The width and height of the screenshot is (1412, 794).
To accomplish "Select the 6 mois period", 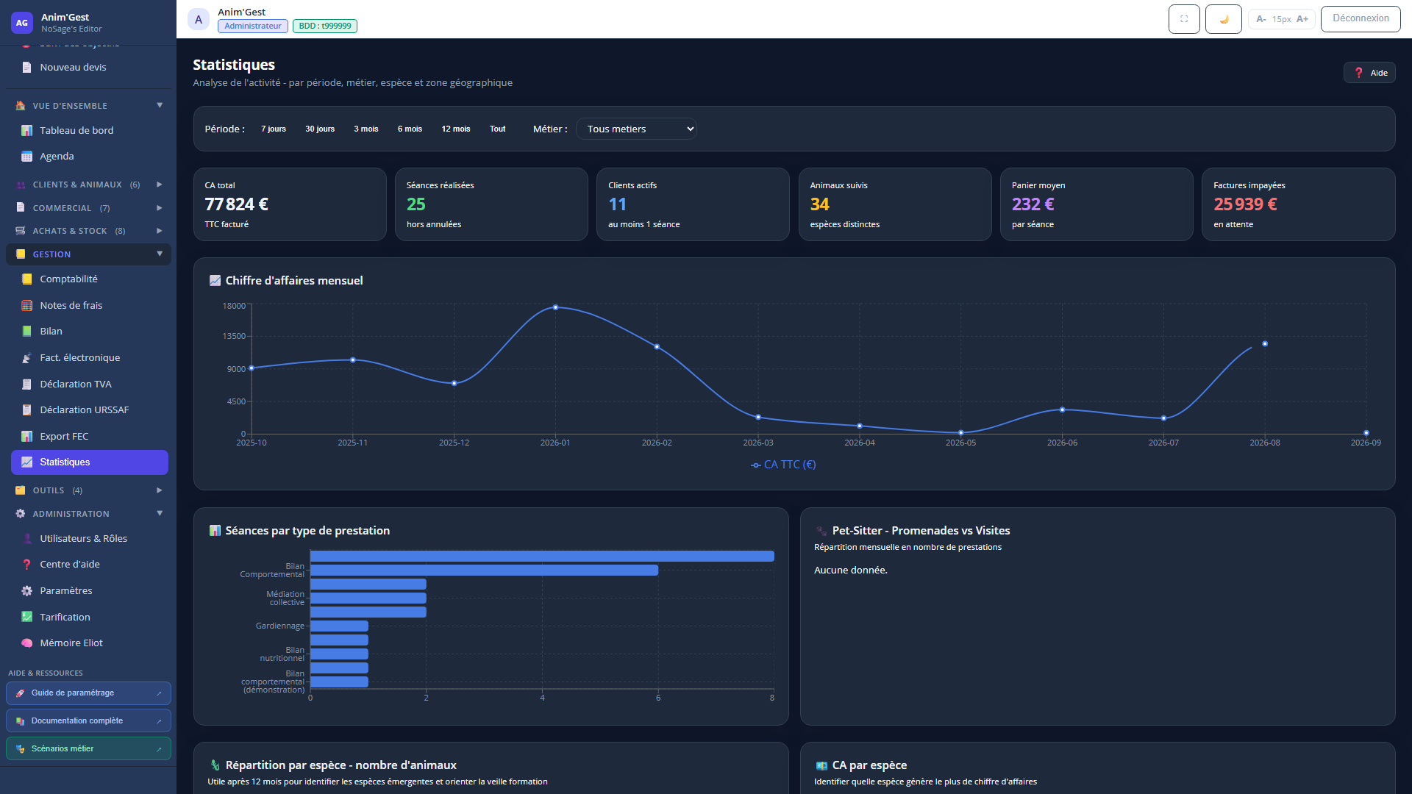I will pos(410,129).
